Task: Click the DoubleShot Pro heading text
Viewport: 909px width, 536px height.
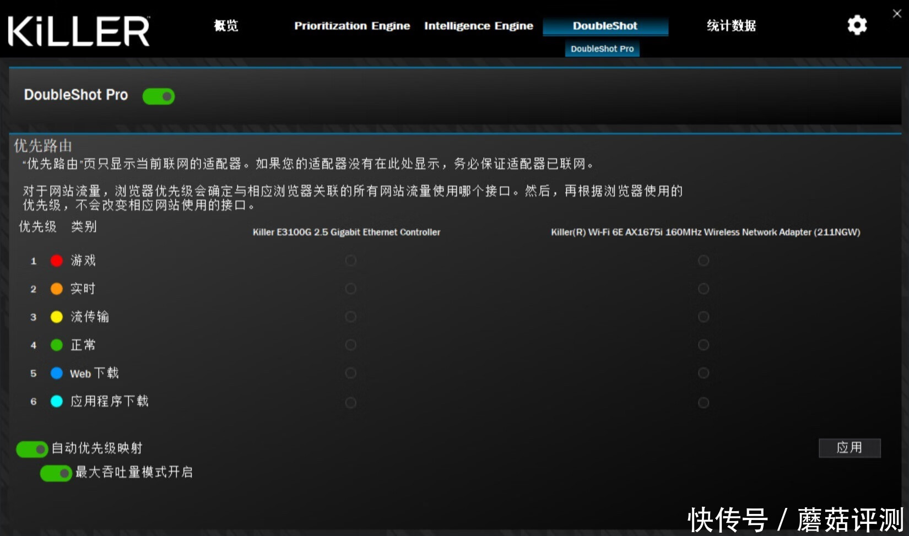Action: click(x=76, y=95)
